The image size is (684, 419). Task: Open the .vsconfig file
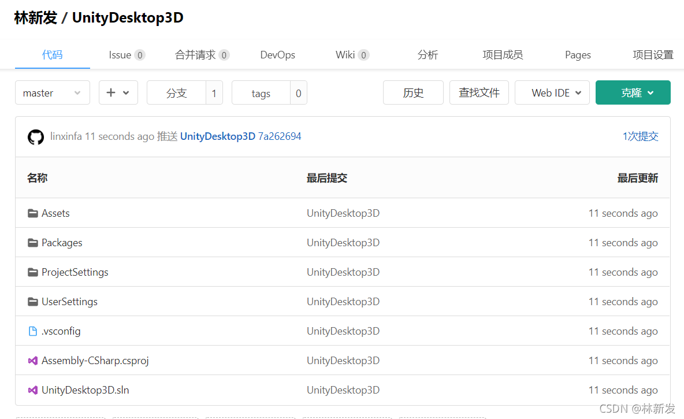[61, 331]
